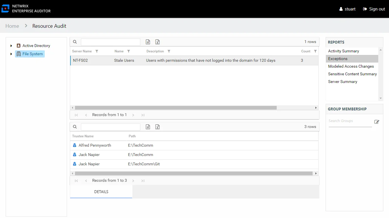Screen dimensions: 389x218
Task: Select the NT-FS02 server cell
Action: [80, 60]
